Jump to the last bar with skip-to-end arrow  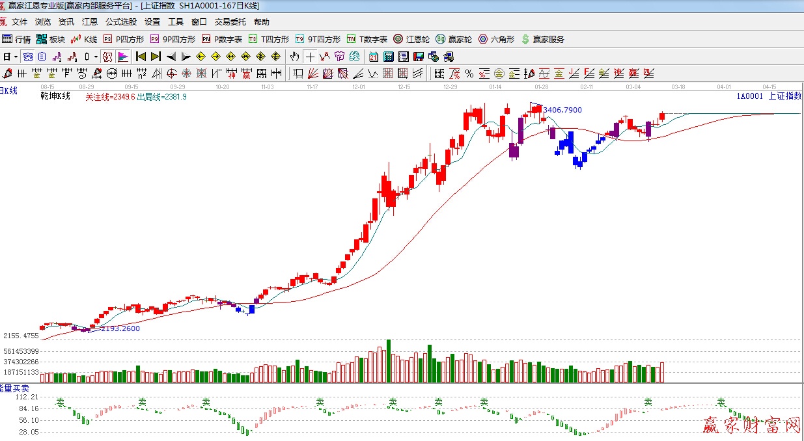pyautogui.click(x=156, y=57)
